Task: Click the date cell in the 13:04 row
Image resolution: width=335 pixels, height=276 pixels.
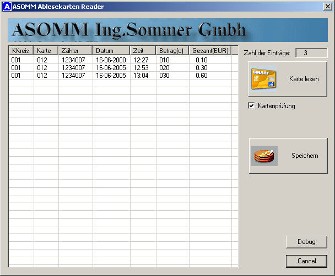Action: pos(111,76)
